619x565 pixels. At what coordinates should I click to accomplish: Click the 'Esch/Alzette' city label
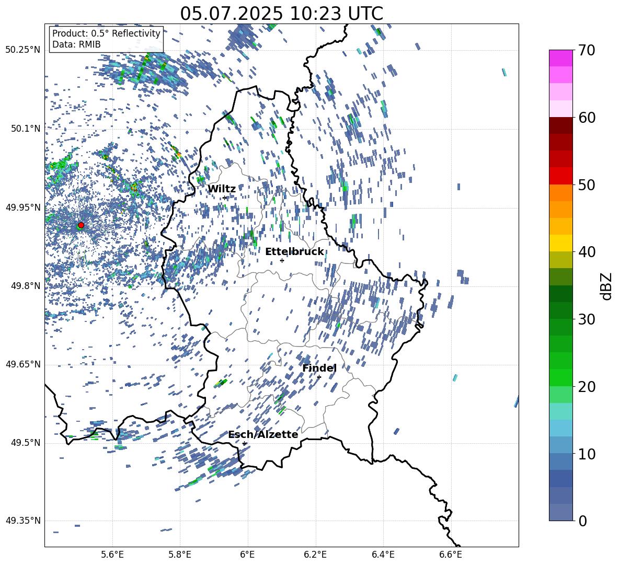pos(263,434)
